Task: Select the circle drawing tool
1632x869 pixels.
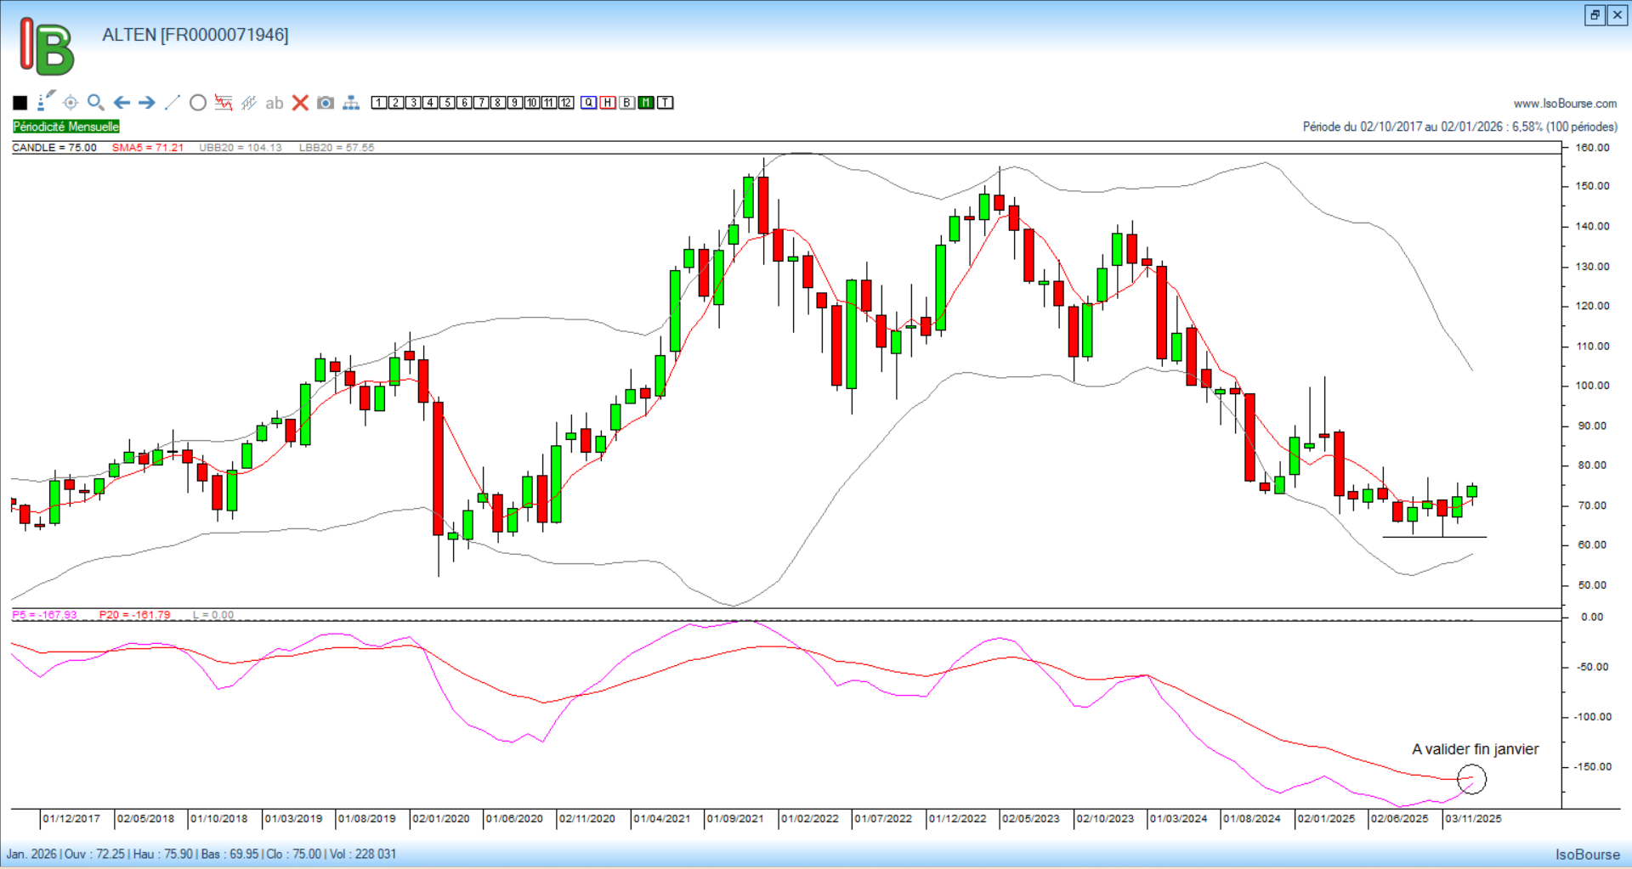Action: (198, 103)
